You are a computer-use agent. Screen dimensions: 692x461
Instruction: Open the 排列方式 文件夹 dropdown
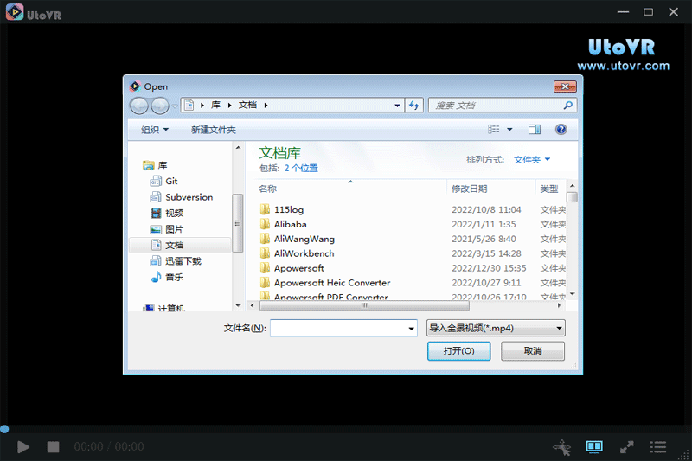tap(532, 160)
